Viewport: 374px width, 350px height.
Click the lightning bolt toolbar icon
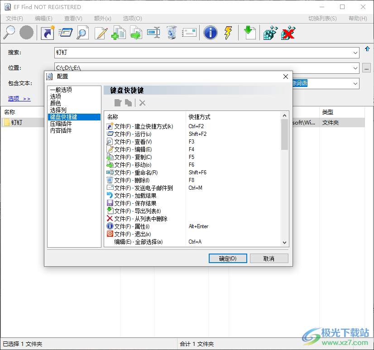(x=228, y=33)
